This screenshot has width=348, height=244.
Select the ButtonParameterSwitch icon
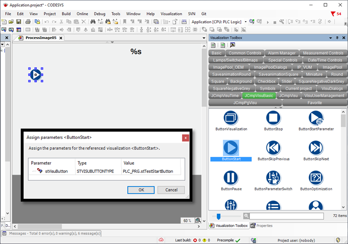(273, 178)
